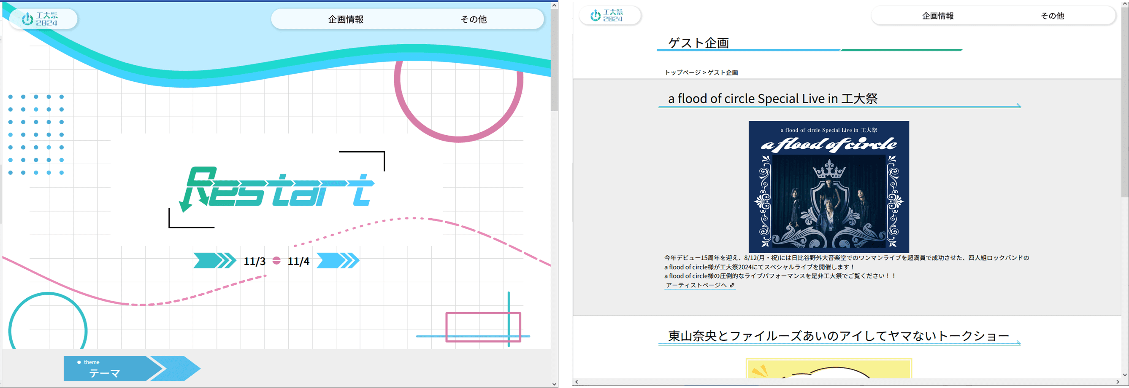The height and width of the screenshot is (388, 1129).
Task: Open 企画情報 menu in right window
Action: click(937, 16)
